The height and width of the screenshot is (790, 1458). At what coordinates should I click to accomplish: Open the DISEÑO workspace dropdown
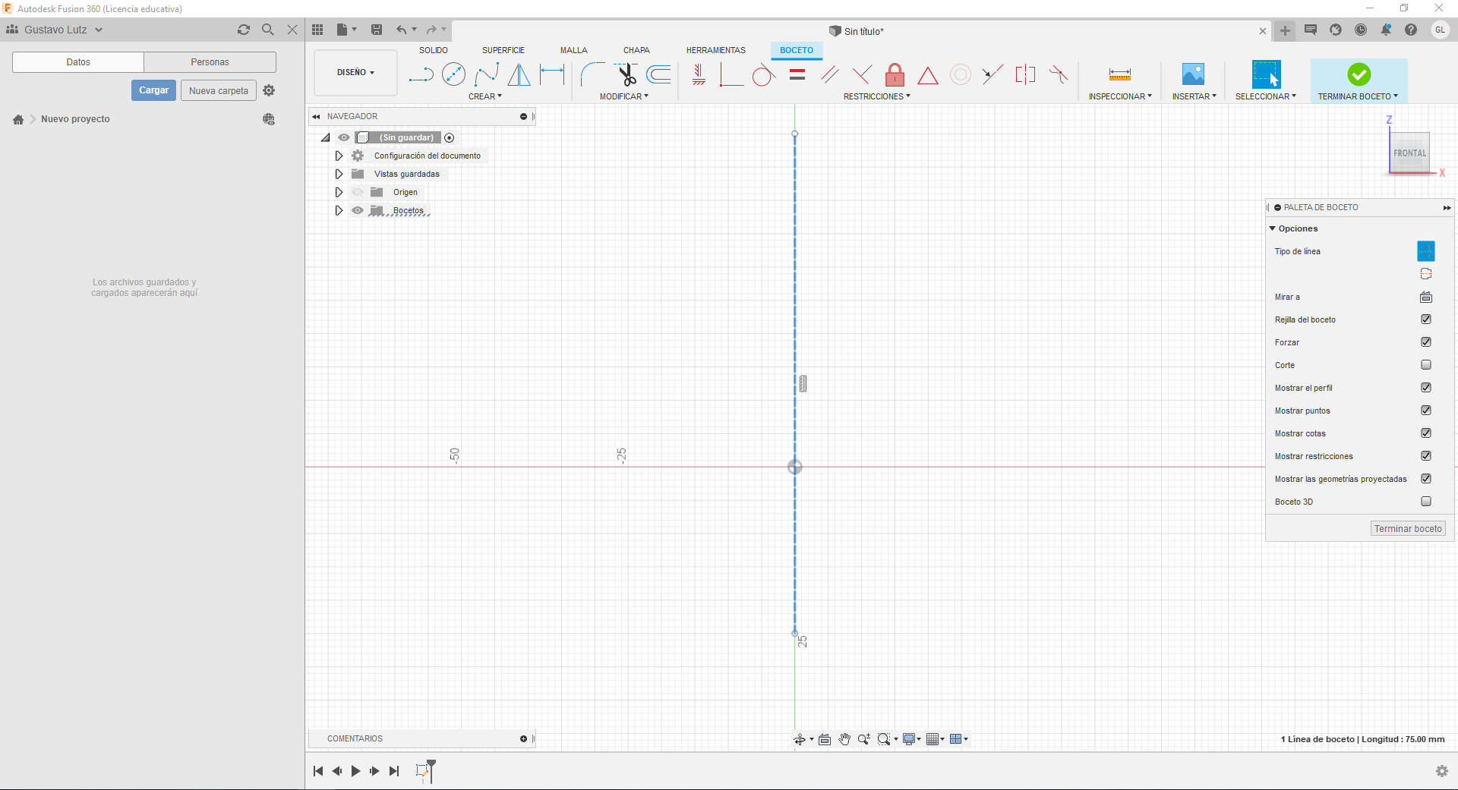tap(355, 72)
